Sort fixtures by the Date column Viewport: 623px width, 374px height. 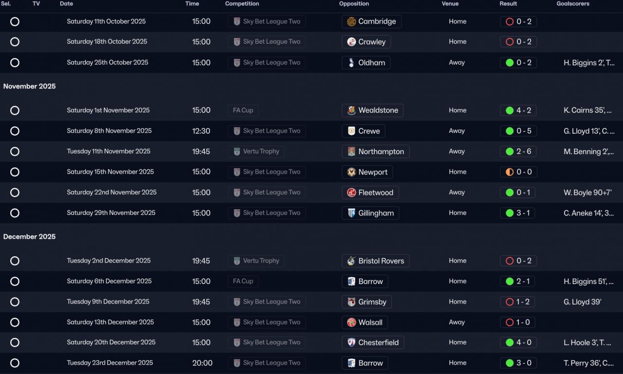67,4
